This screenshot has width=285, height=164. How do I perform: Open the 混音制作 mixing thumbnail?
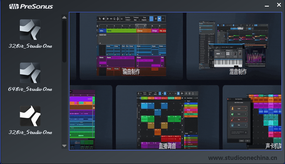pos(234,46)
